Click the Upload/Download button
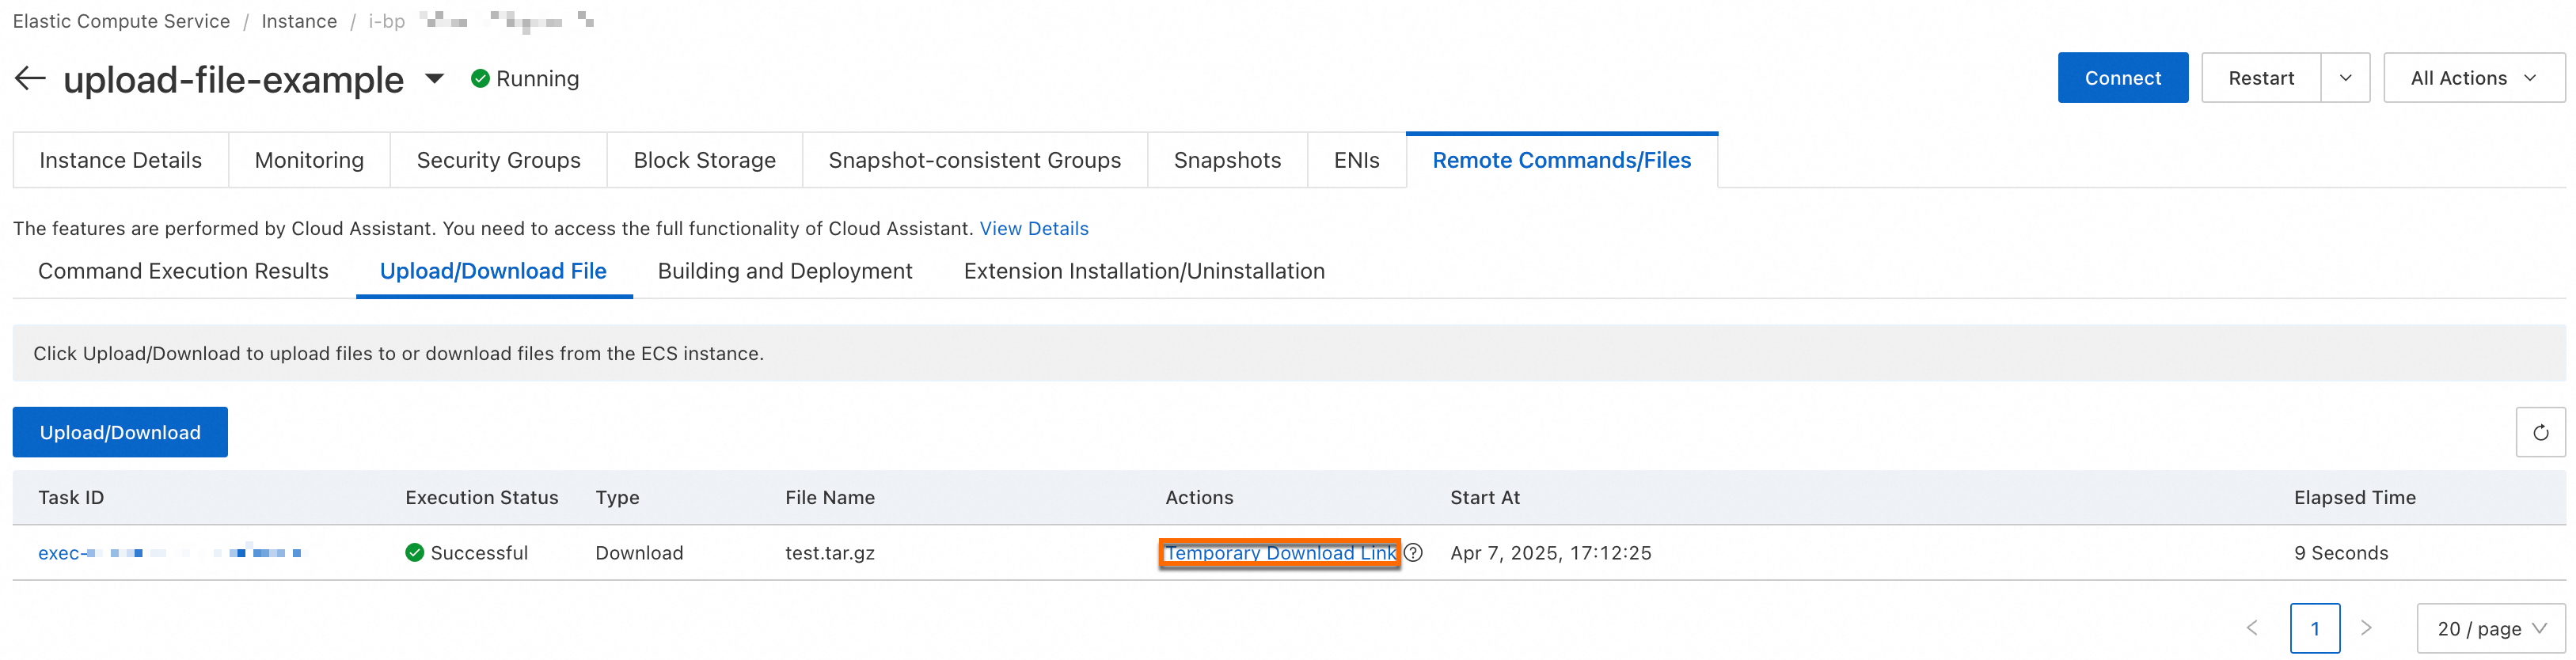Image resolution: width=2576 pixels, height=660 pixels. [x=120, y=432]
